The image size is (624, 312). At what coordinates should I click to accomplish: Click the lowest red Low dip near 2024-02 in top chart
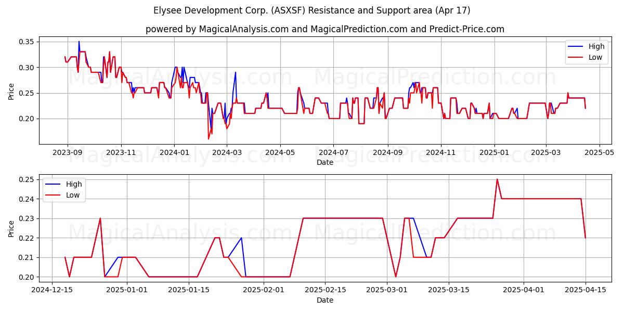(x=209, y=139)
